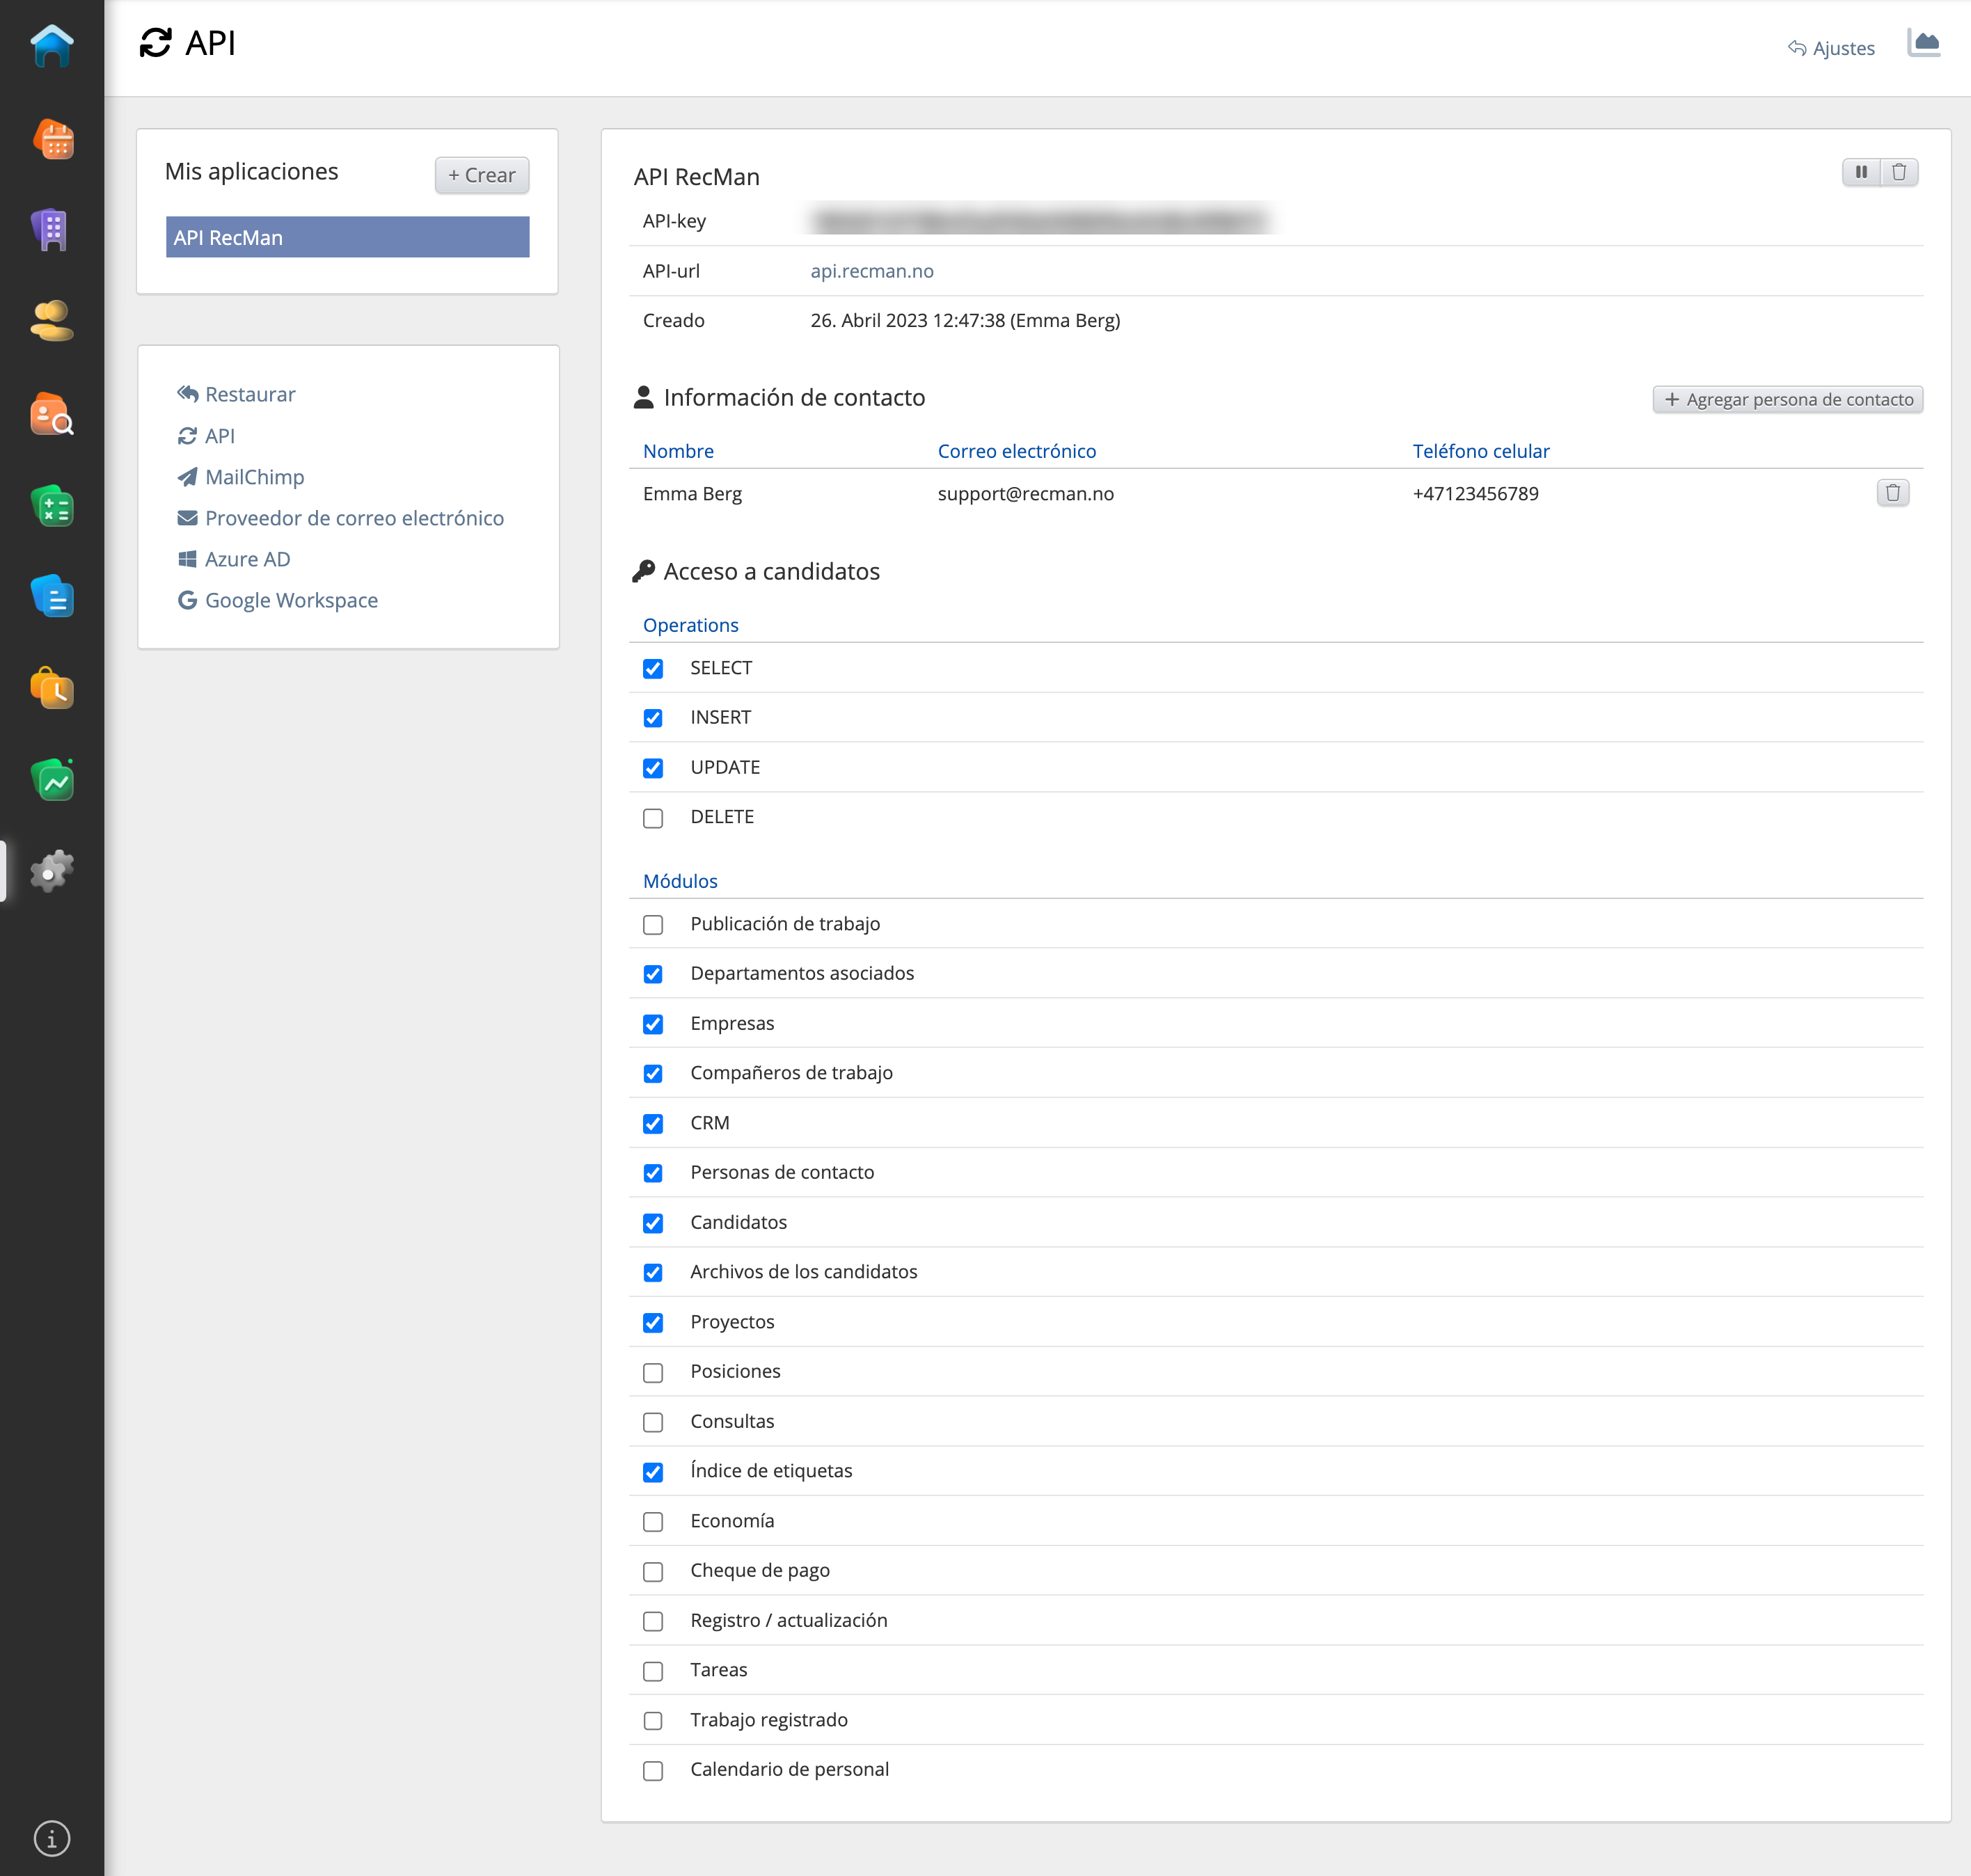
Task: Click Agregar persona de contacto button
Action: (x=1787, y=399)
